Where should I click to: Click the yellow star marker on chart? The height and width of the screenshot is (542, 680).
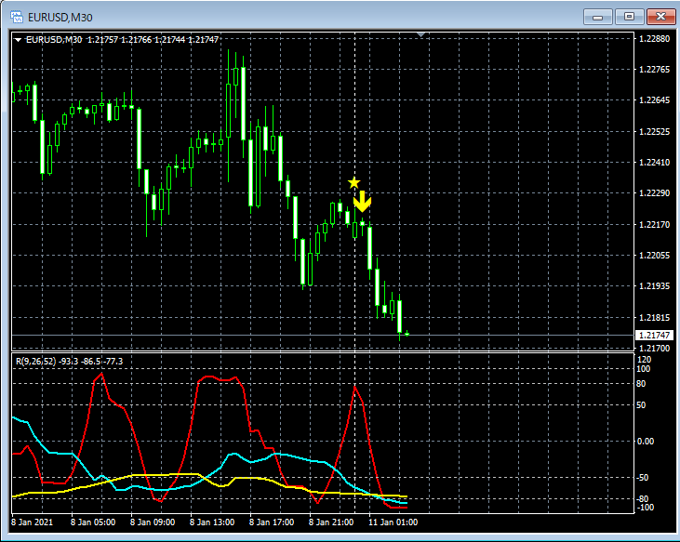pos(353,183)
